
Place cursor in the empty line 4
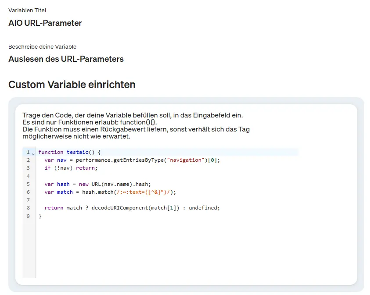(66, 176)
